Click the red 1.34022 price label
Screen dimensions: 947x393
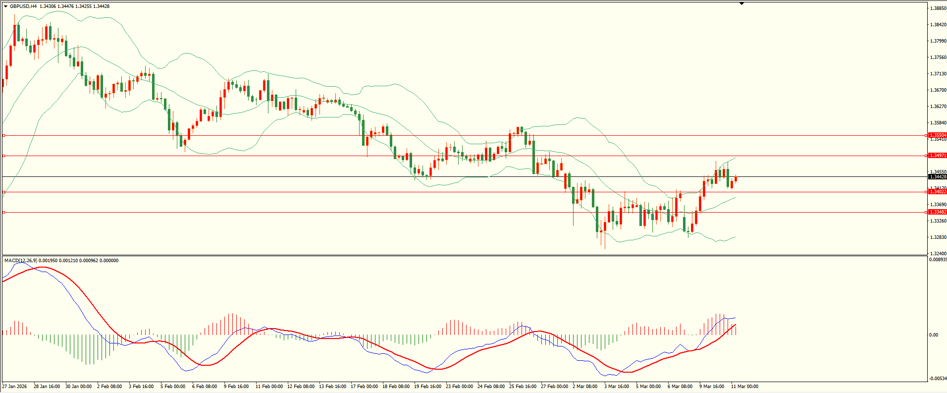pyautogui.click(x=937, y=192)
